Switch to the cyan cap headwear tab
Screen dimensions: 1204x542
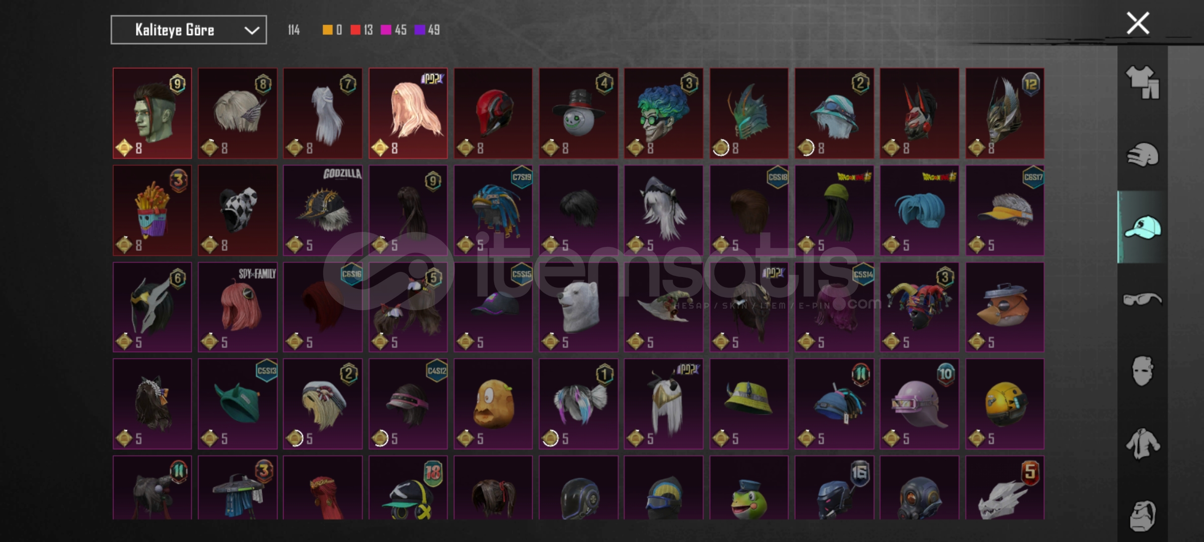point(1142,227)
